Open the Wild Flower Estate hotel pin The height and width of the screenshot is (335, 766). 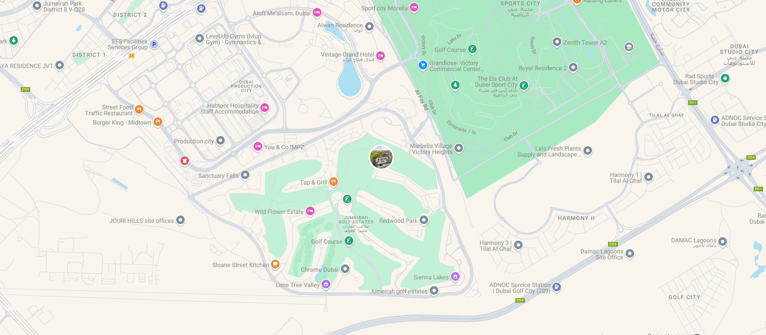click(x=310, y=211)
